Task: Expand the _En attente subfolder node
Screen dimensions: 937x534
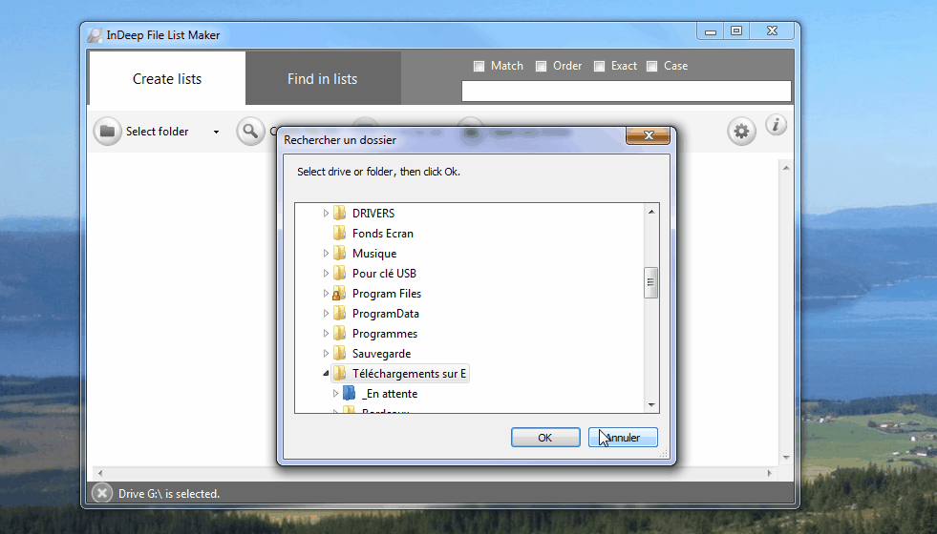Action: tap(335, 393)
